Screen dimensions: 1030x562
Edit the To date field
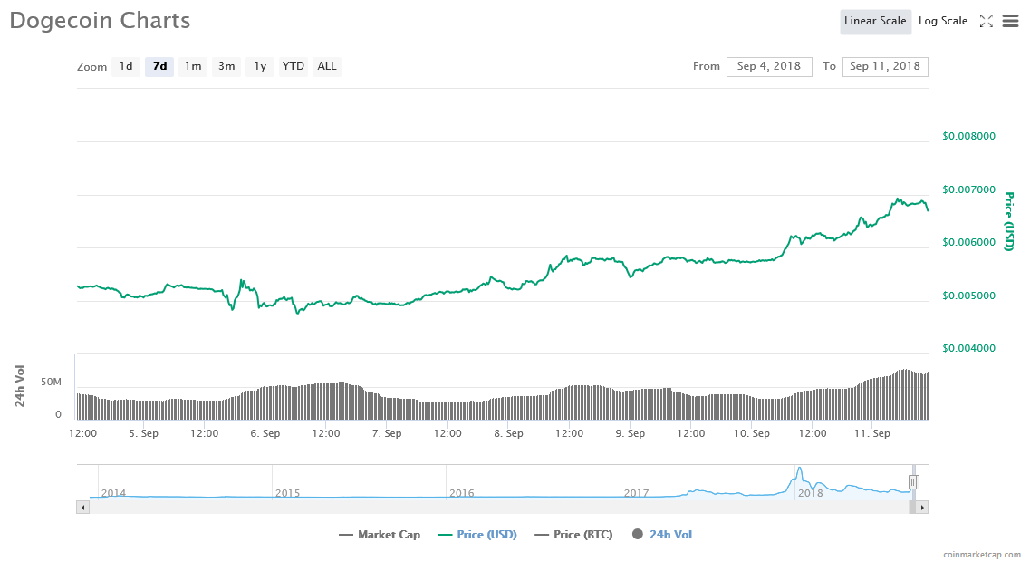tap(885, 66)
